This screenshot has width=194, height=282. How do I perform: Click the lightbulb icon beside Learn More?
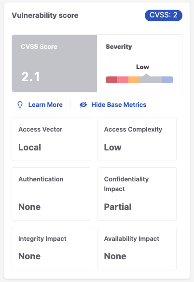(20, 104)
